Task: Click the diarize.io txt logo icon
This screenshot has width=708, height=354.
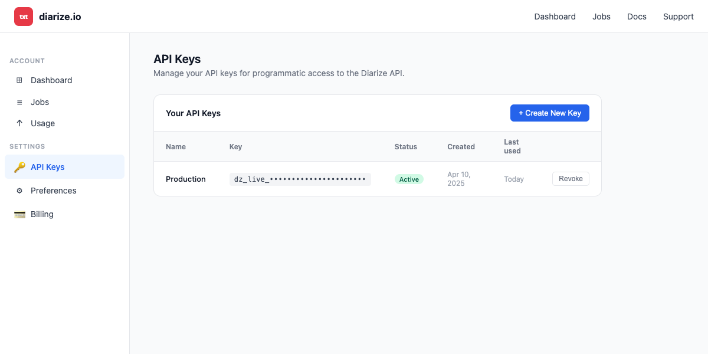Action: (23, 17)
